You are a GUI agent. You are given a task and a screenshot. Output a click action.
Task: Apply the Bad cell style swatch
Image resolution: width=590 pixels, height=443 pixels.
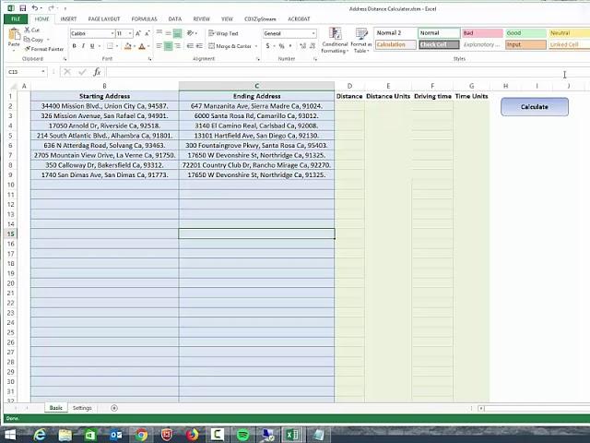[x=479, y=33]
